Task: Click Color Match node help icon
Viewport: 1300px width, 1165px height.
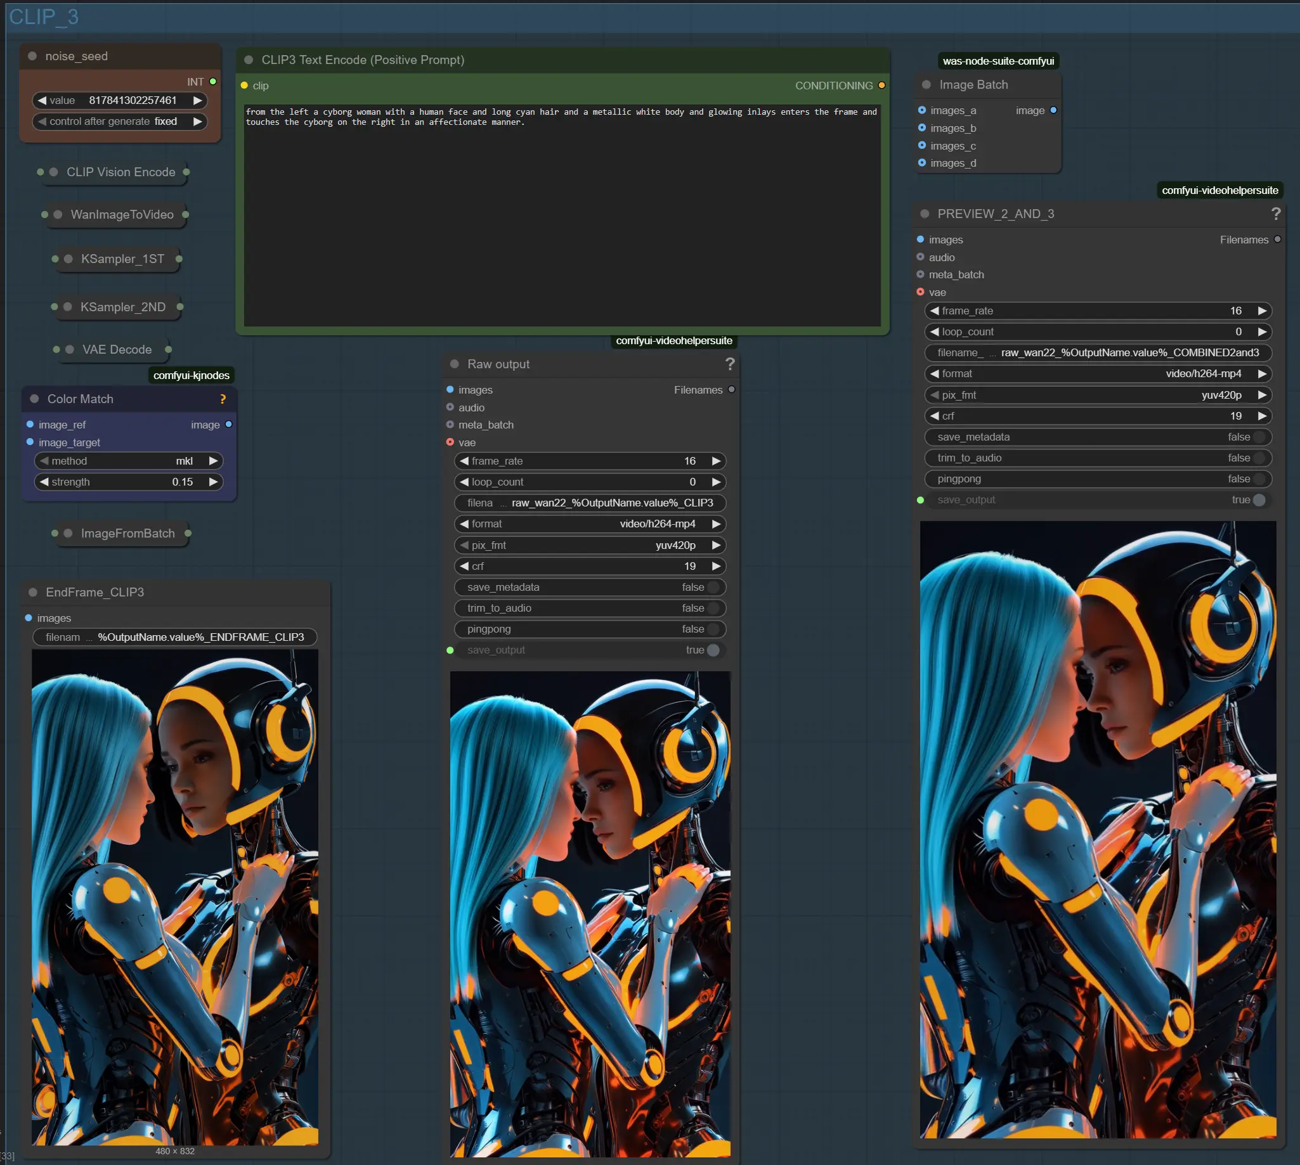Action: coord(222,399)
